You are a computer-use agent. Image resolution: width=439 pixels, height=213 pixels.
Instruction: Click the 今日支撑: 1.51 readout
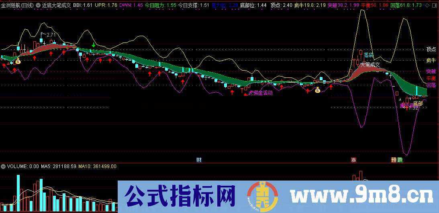pyautogui.click(x=194, y=5)
